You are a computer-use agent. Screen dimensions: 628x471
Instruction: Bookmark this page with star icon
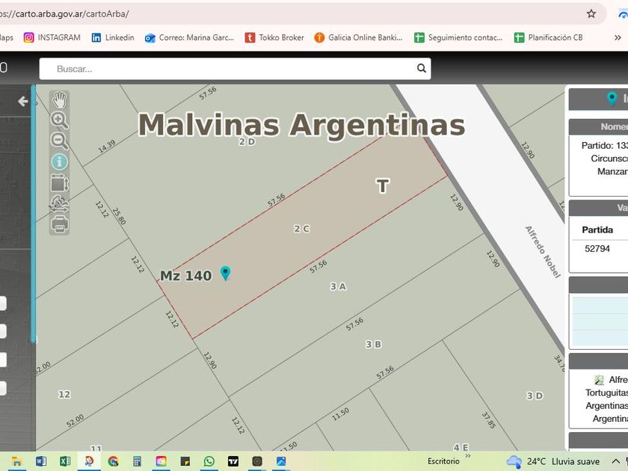click(591, 13)
